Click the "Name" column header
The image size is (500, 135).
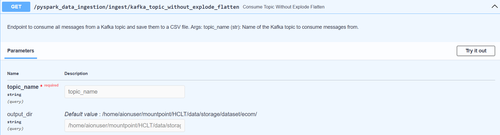pyautogui.click(x=13, y=74)
